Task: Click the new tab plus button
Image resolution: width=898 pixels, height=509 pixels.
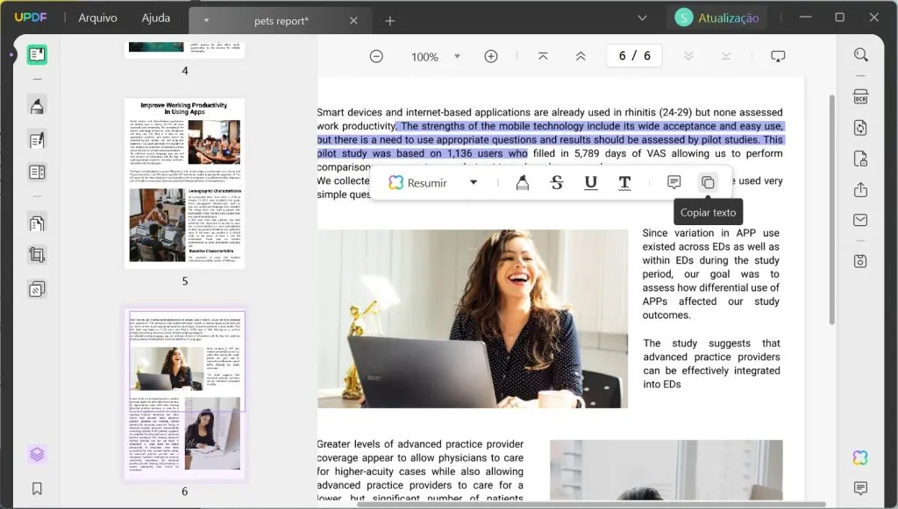Action: click(x=389, y=20)
